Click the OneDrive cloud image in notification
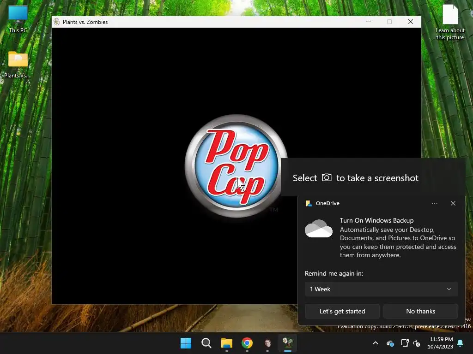The image size is (473, 354). [319, 229]
